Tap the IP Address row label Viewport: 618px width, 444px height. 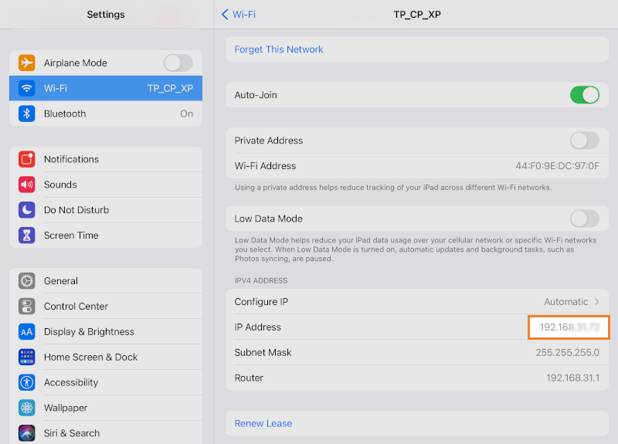(258, 327)
